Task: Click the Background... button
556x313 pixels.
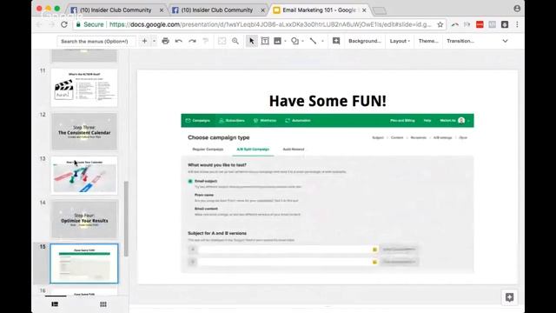Action: click(365, 41)
